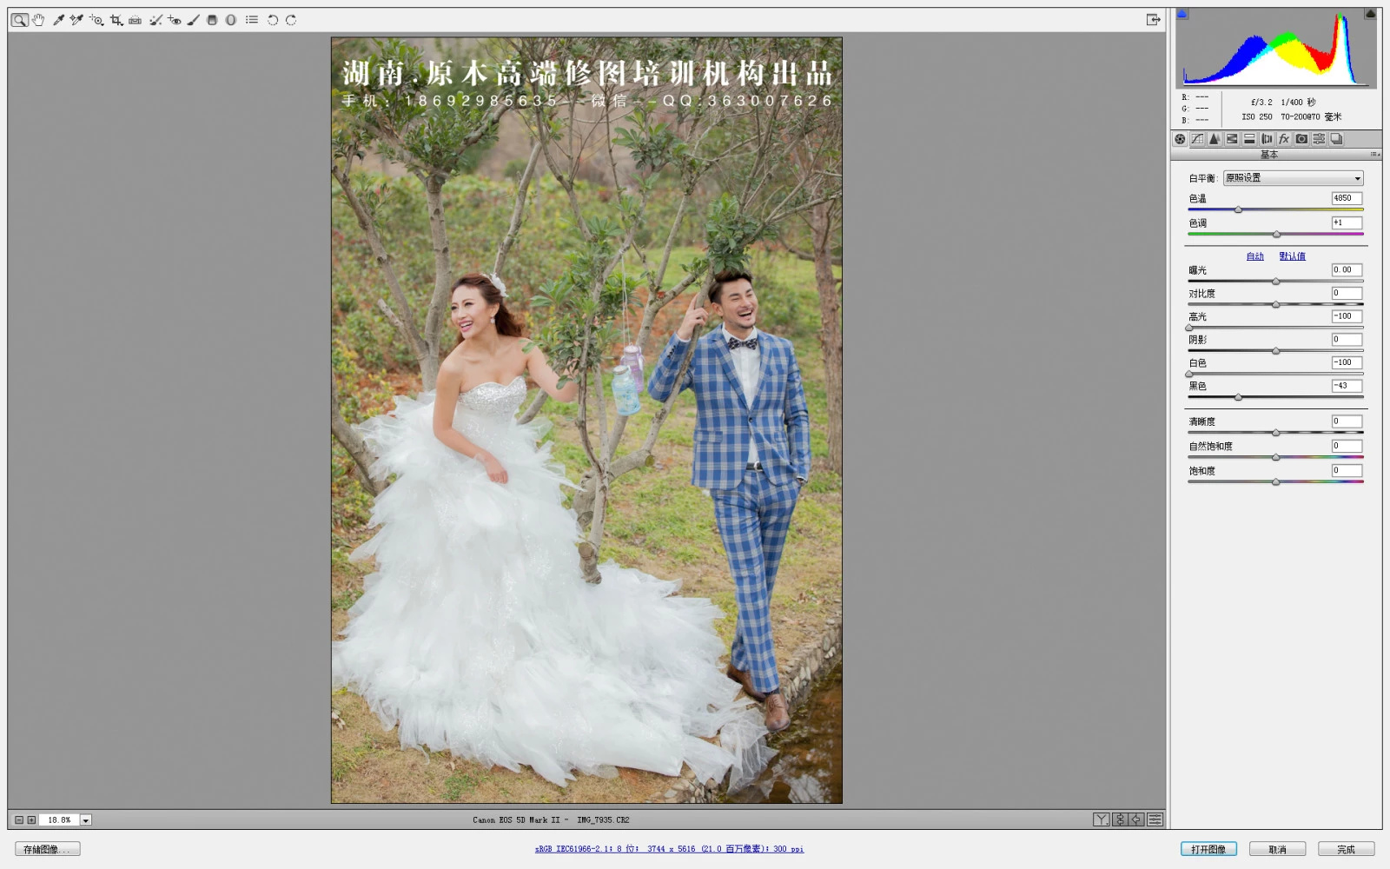Screen dimensions: 1390x869
Task: Click the shadows (阴影) slider handle
Action: click(1276, 351)
